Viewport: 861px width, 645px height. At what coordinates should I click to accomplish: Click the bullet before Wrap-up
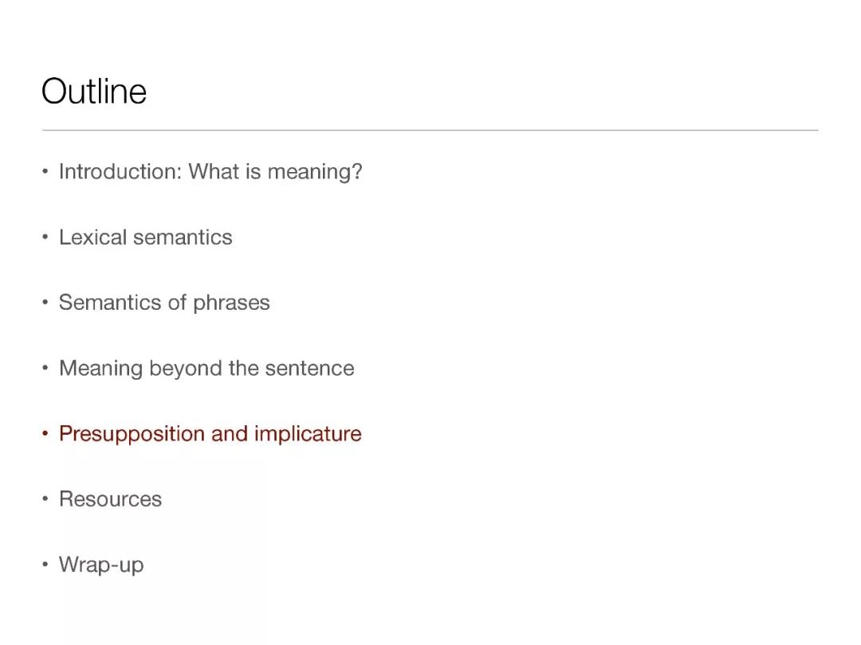point(45,564)
